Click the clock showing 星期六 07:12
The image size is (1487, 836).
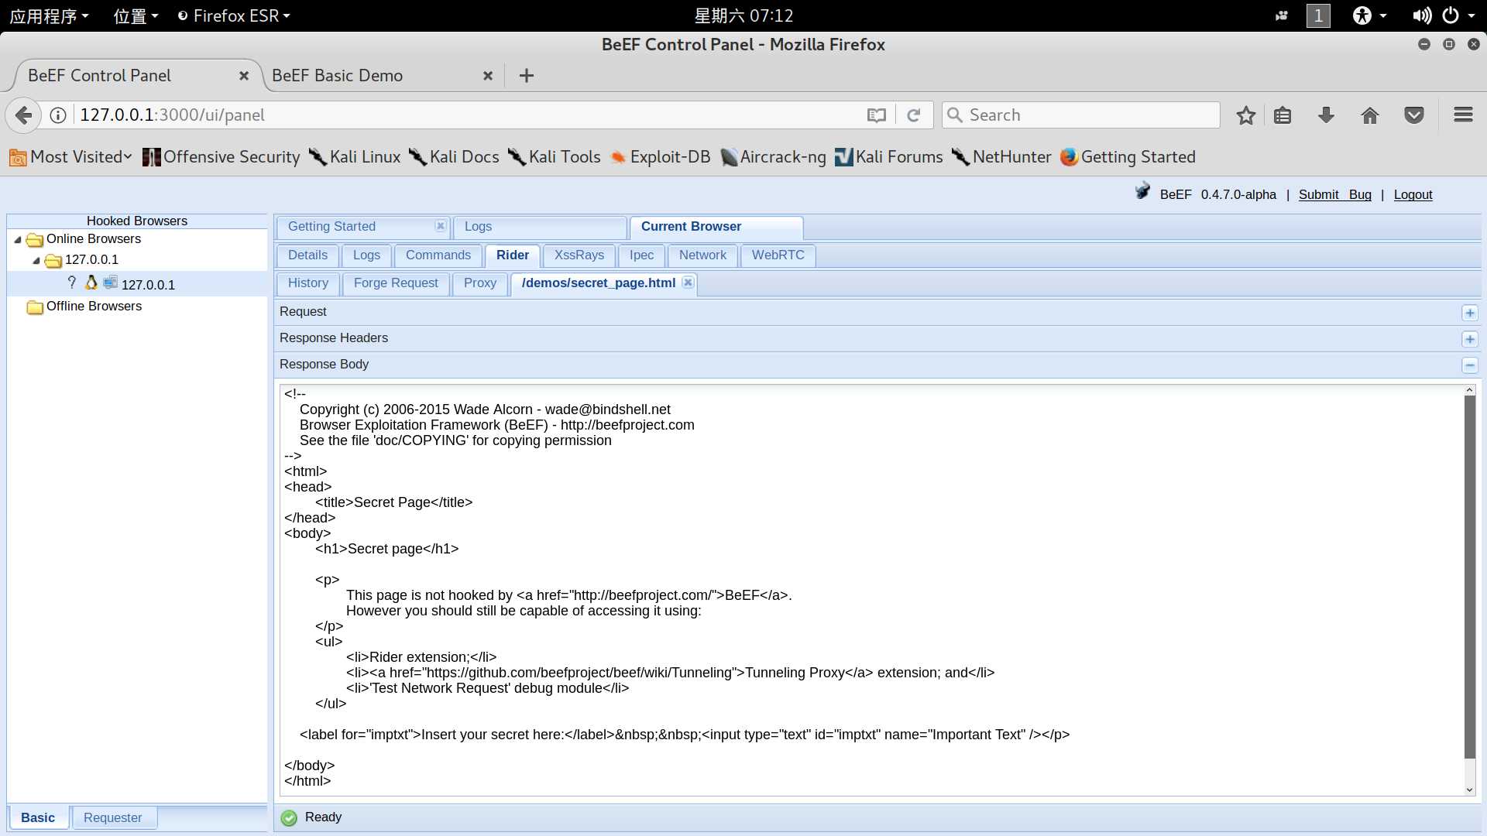tap(743, 15)
